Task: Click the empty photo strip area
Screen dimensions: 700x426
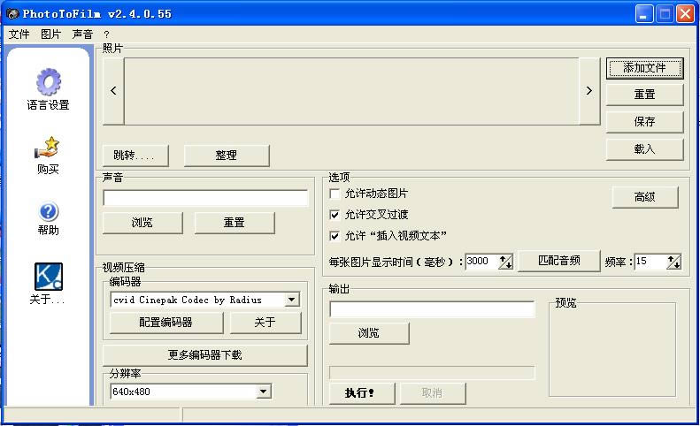Action: [351, 91]
